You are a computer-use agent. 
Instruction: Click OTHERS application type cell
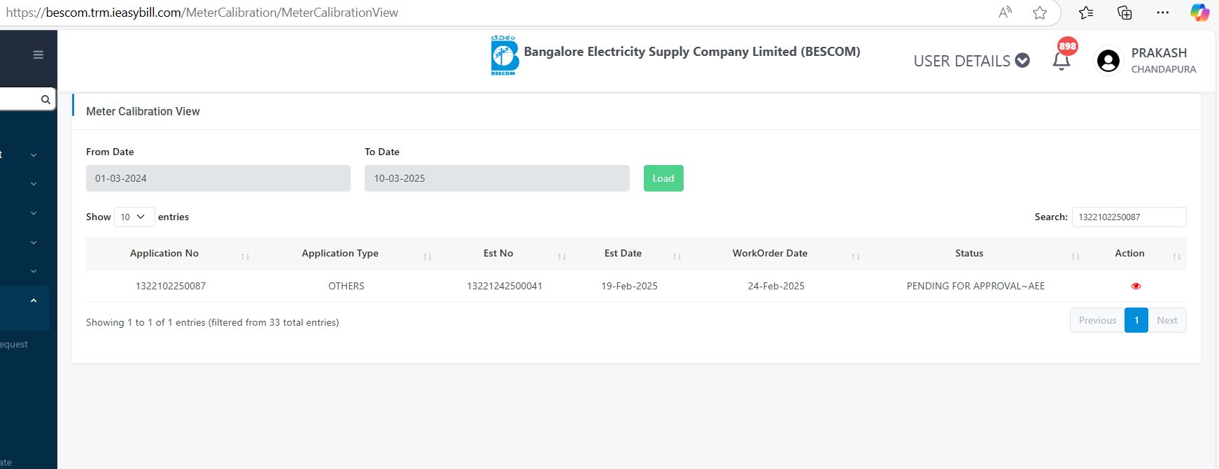pos(346,286)
